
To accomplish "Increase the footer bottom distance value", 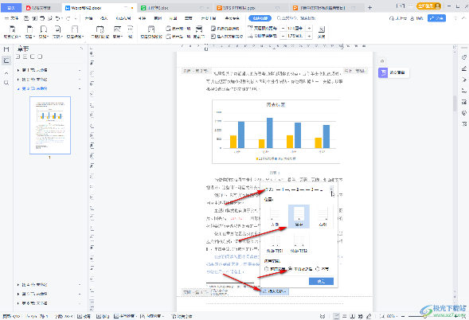I will click(x=309, y=36).
